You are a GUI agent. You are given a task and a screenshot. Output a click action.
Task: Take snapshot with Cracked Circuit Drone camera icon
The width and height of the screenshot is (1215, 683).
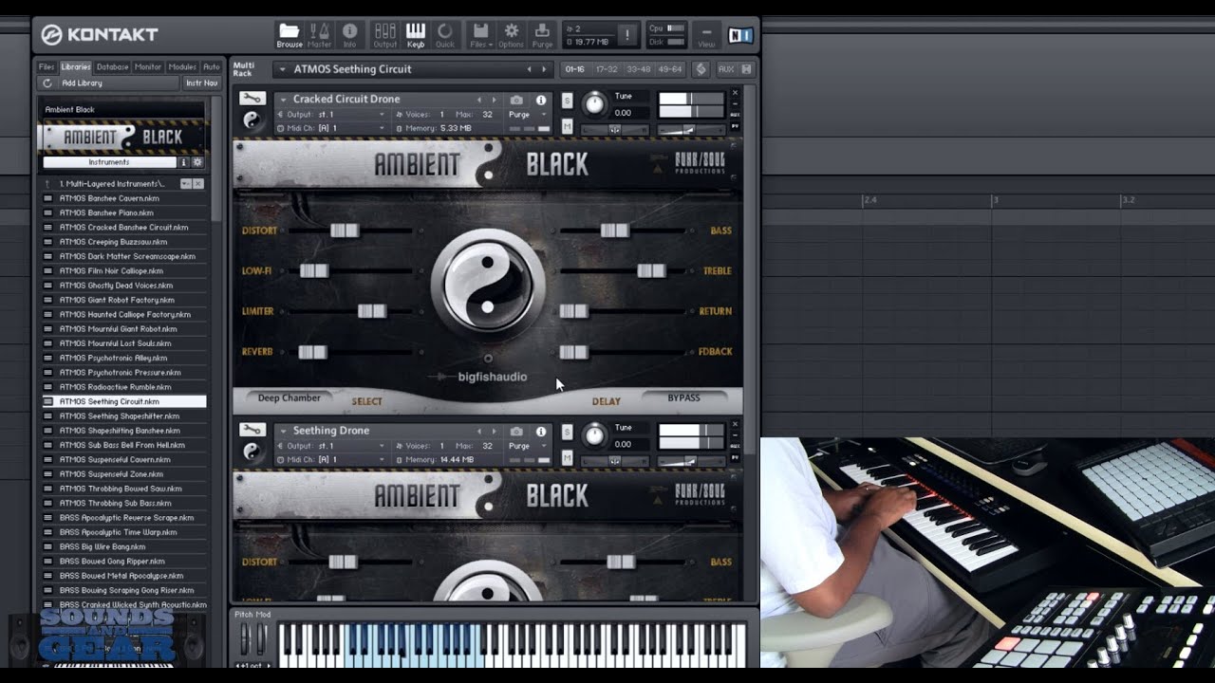(x=516, y=100)
